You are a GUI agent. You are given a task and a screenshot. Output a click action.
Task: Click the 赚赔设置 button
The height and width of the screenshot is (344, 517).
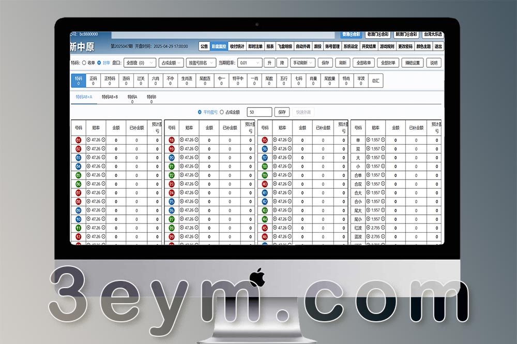pyautogui.click(x=413, y=63)
